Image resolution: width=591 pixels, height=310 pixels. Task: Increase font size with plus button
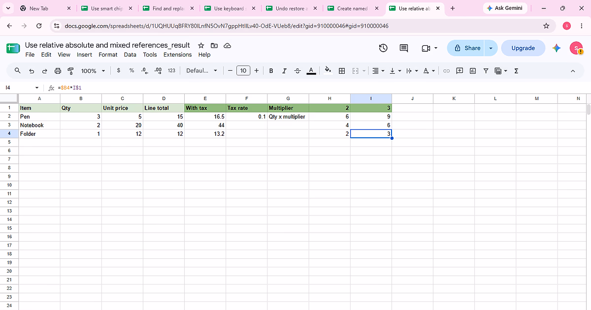point(256,71)
